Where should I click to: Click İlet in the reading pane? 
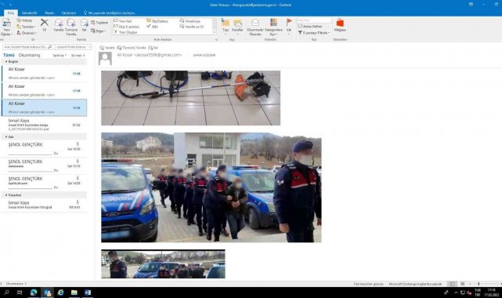tap(153, 48)
